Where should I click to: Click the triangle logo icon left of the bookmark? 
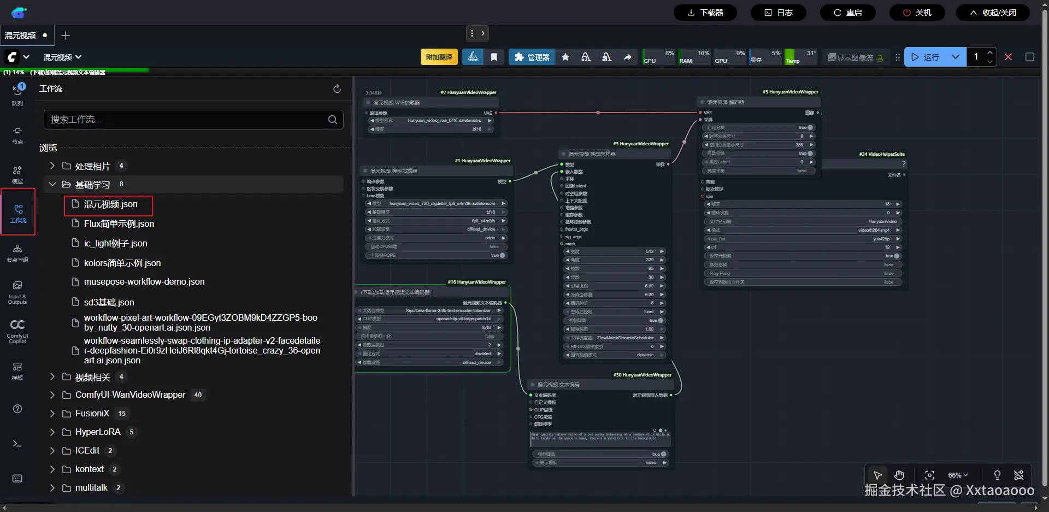pos(473,57)
